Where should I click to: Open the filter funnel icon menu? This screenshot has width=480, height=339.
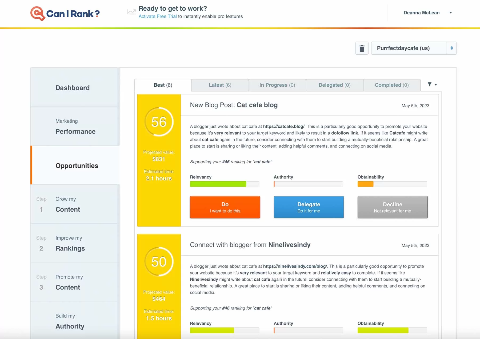(x=432, y=85)
